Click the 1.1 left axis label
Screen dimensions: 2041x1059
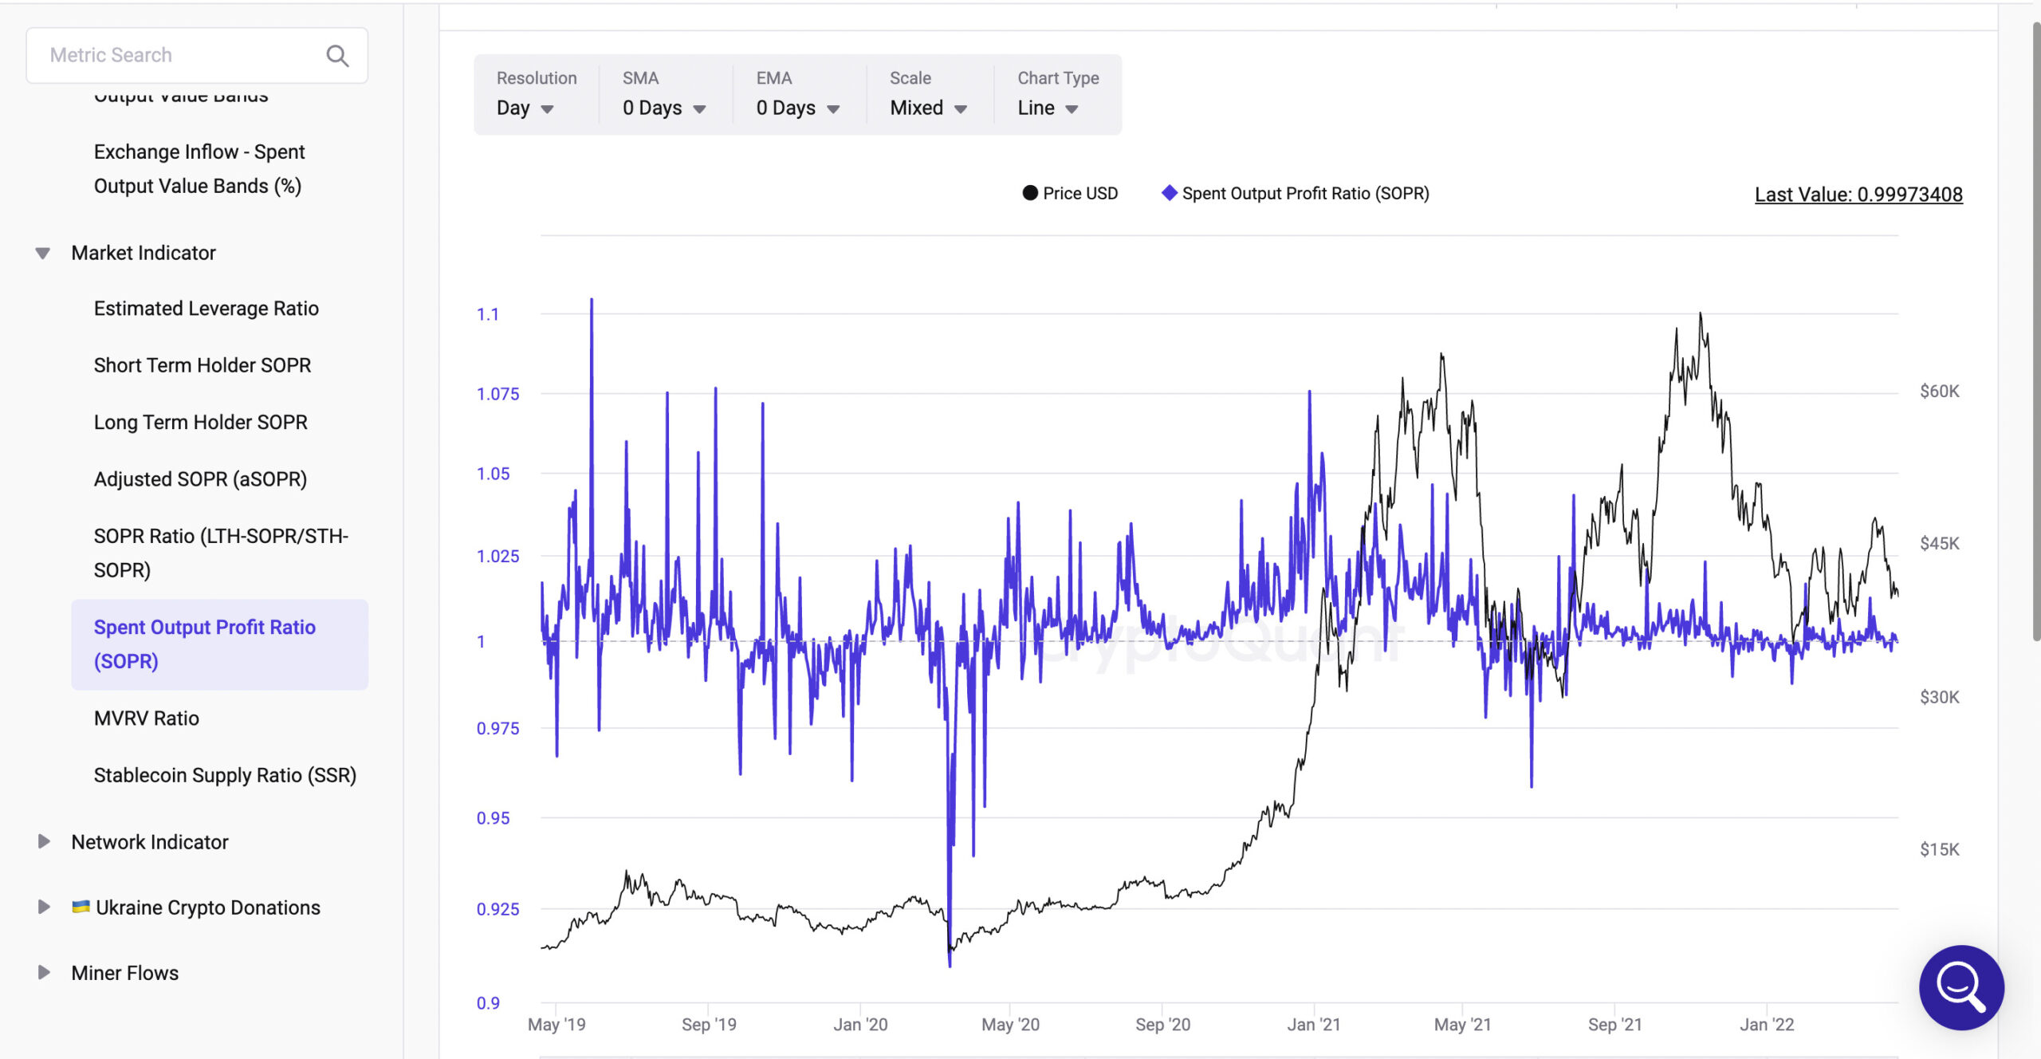point(488,314)
